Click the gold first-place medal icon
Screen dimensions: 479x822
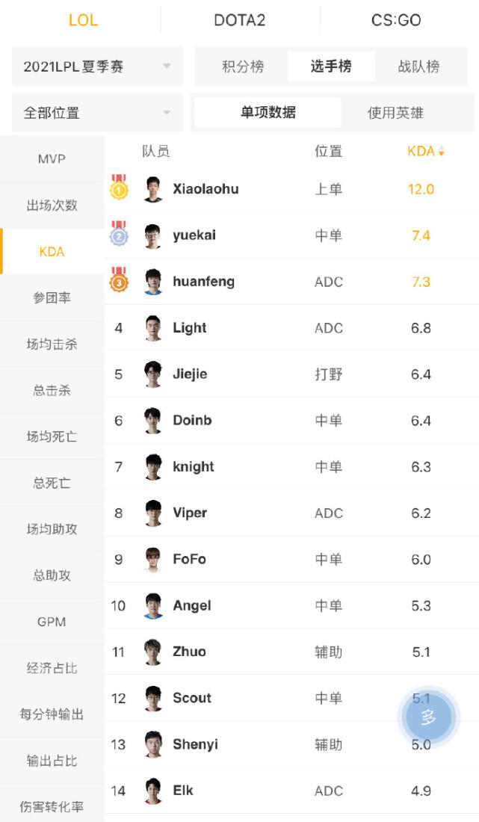[x=119, y=188]
